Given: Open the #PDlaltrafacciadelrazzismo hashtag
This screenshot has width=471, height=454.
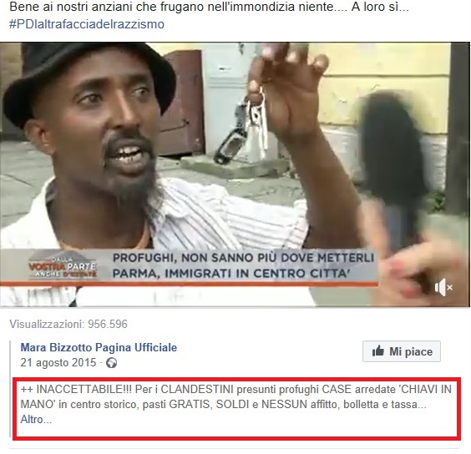Looking at the screenshot, I should 87,24.
